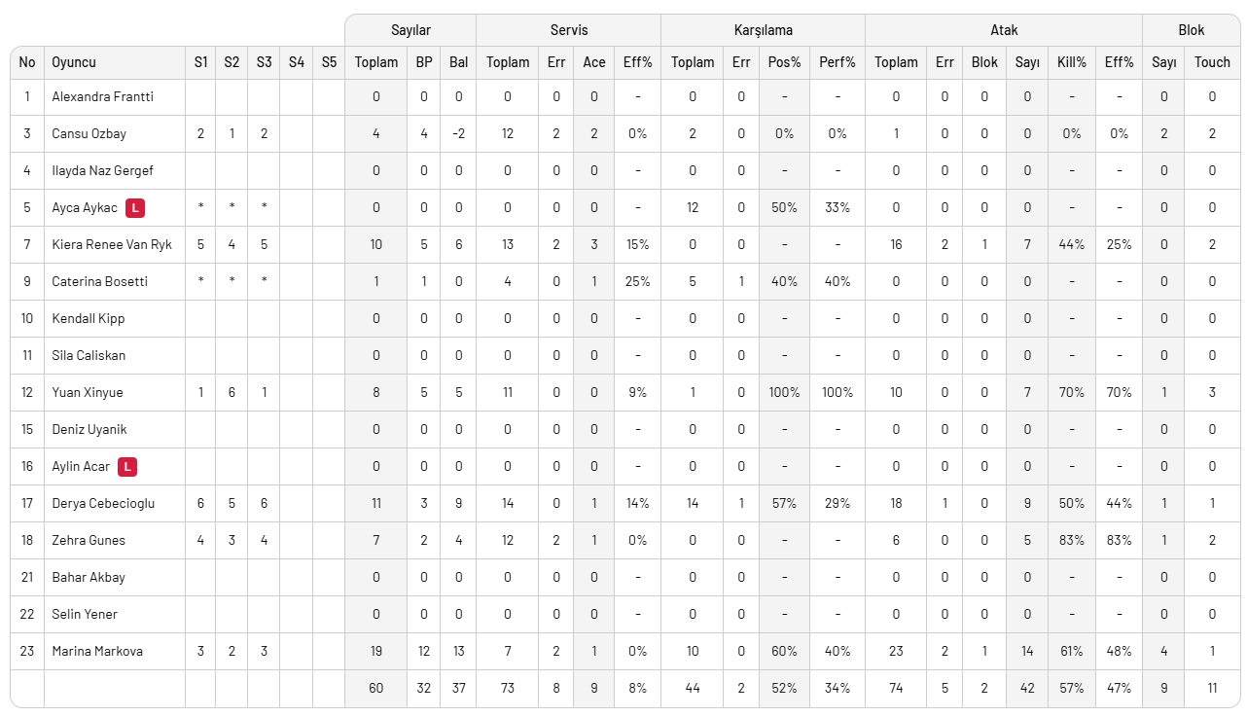1247x717 pixels.
Task: Click the BP column header
Action: (x=424, y=62)
